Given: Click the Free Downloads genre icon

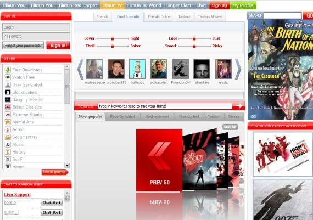Looking at the screenshot, I should [8, 70].
